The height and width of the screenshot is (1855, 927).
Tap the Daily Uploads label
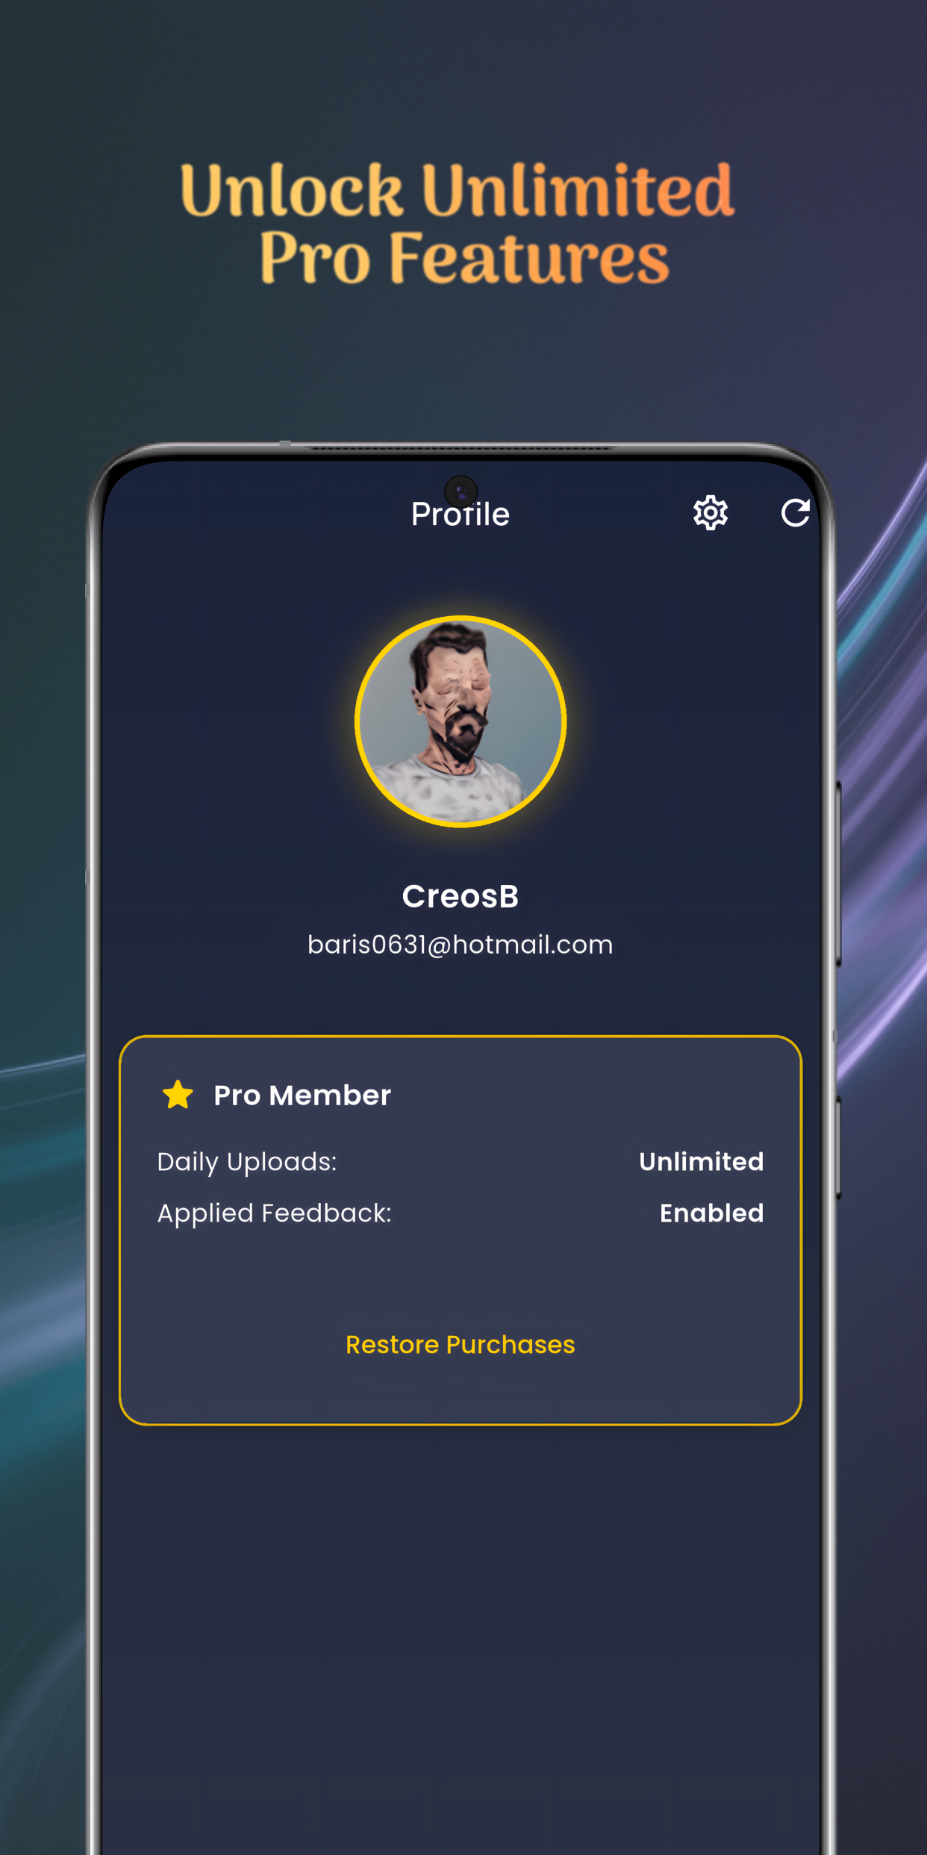tap(247, 1163)
